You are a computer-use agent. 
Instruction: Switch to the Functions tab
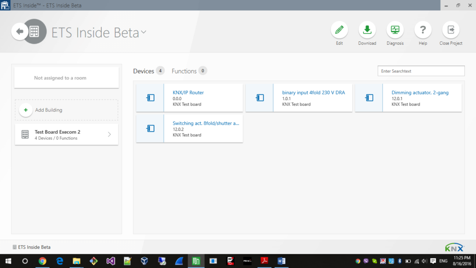click(x=184, y=71)
